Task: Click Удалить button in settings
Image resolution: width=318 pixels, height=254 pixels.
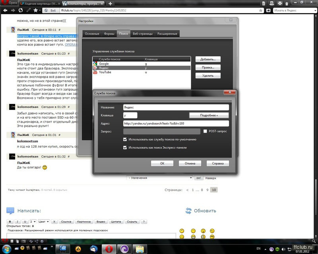Action: pyautogui.click(x=208, y=75)
